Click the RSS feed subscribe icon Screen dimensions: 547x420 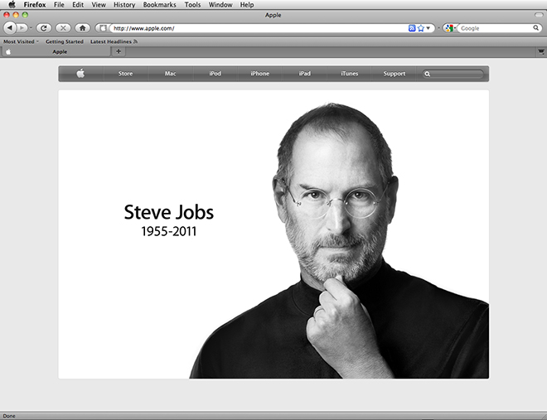point(412,28)
